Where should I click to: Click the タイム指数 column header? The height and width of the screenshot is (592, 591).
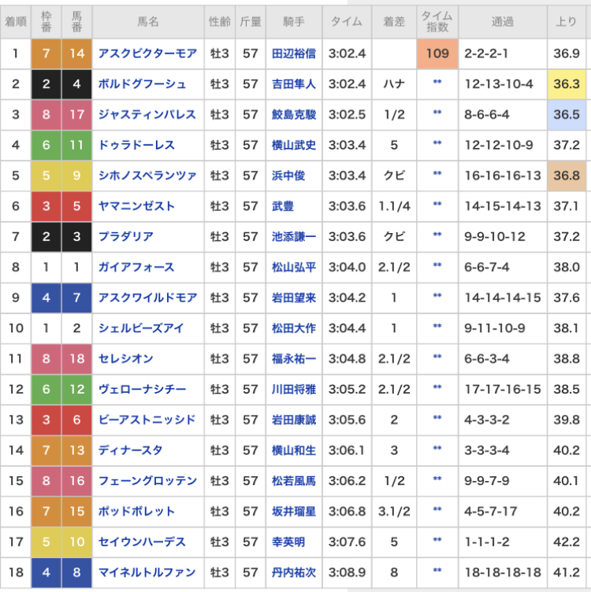pyautogui.click(x=437, y=21)
